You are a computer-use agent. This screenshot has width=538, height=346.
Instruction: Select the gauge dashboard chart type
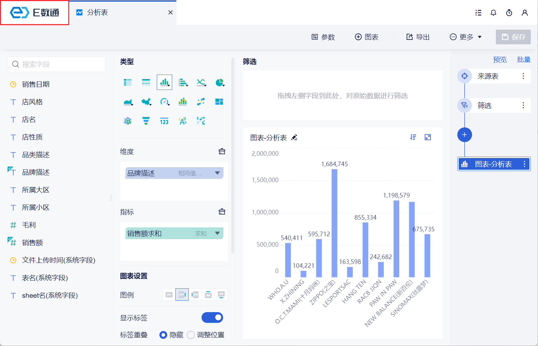165,102
